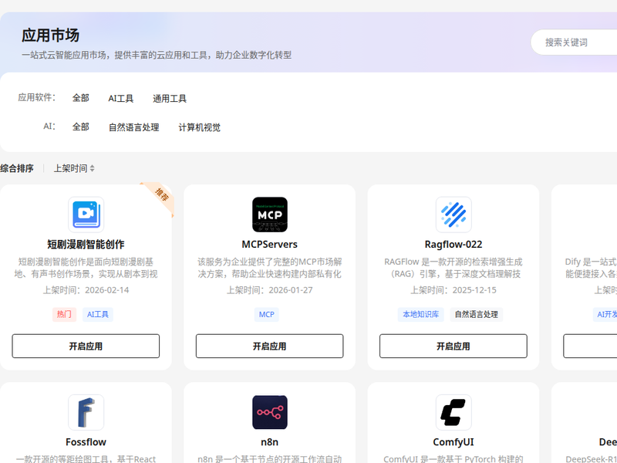
Task: Click the MCPServers description text
Action: (269, 268)
